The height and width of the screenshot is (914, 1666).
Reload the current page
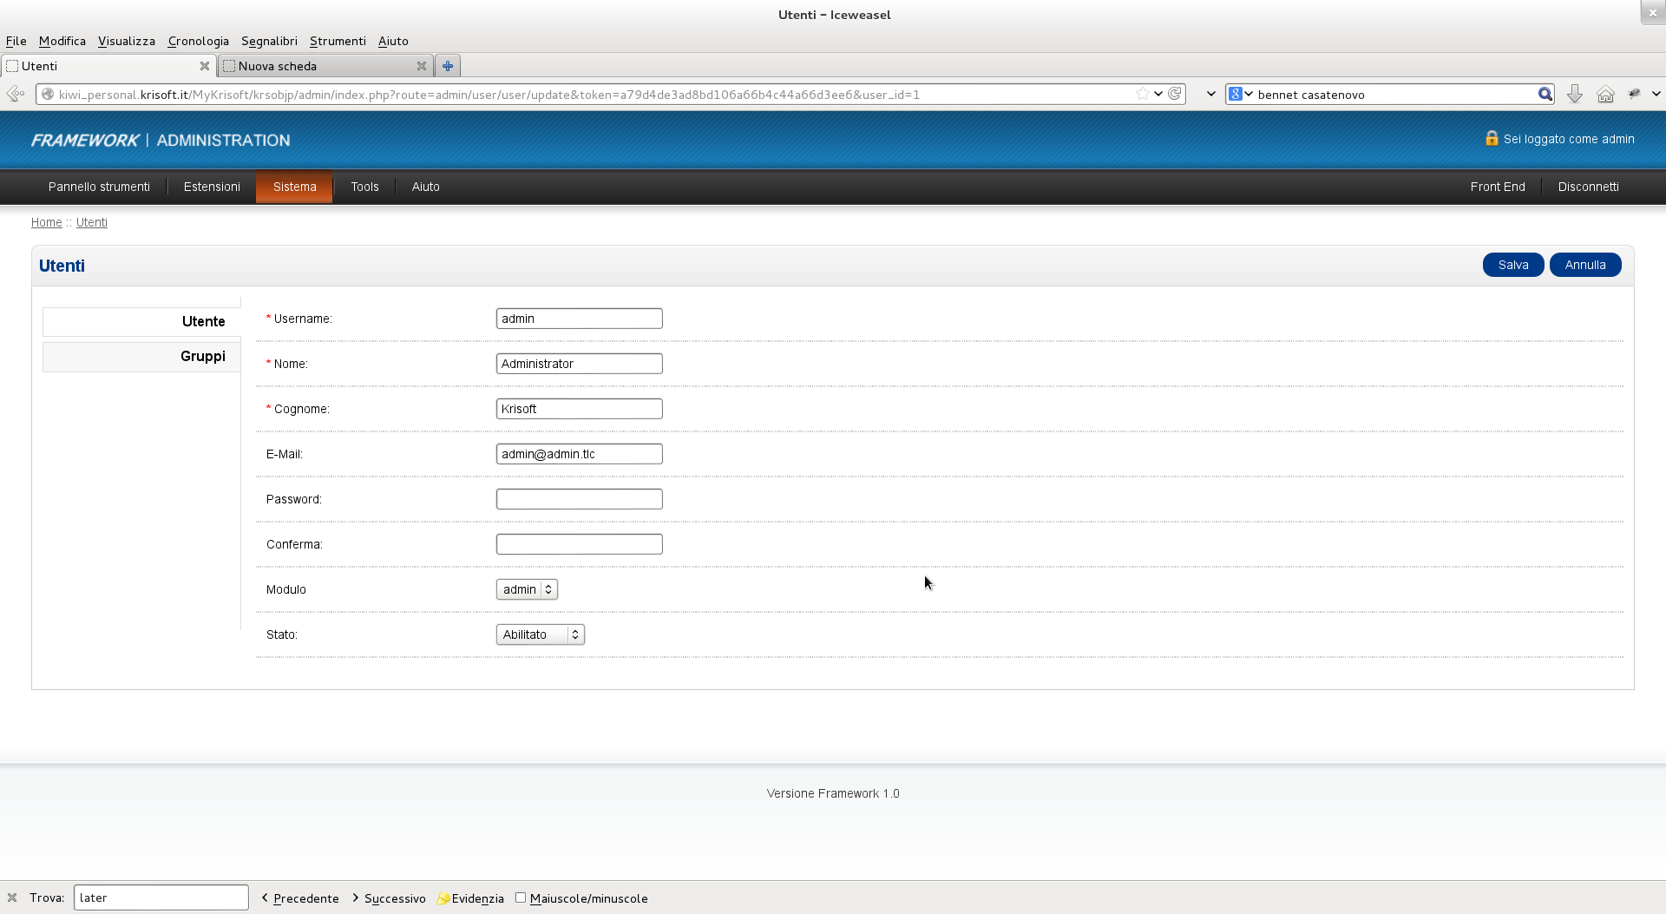(x=1176, y=94)
